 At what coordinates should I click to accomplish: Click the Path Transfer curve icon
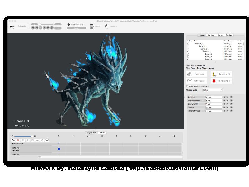(189, 80)
